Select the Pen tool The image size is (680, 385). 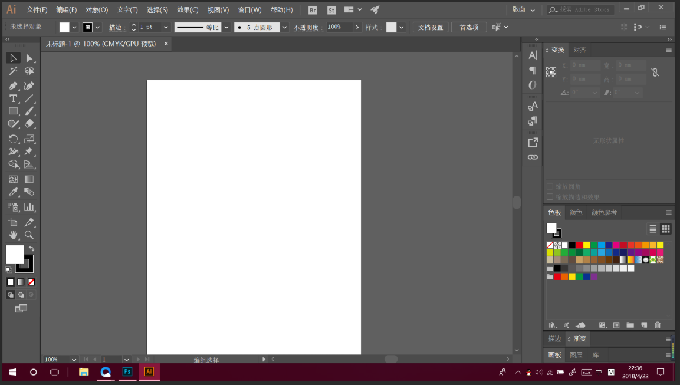point(13,85)
